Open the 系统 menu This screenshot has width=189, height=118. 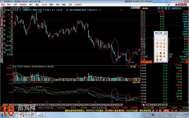point(3,5)
